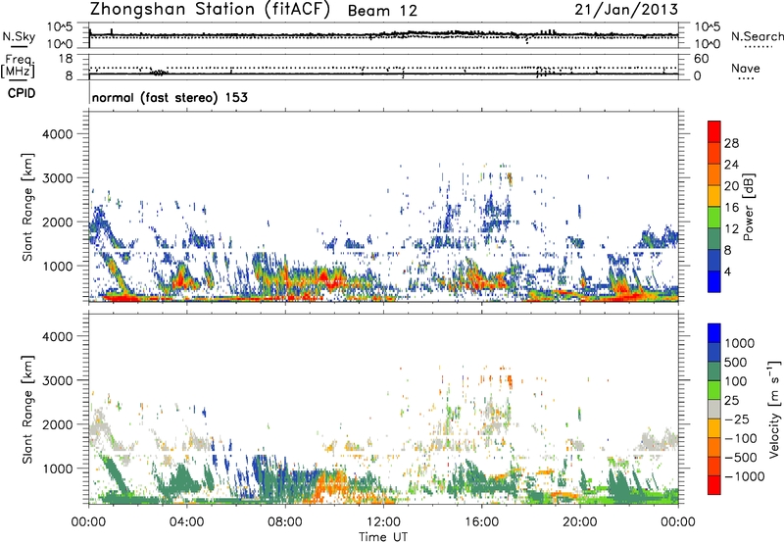The width and height of the screenshot is (784, 543).
Task: Select the normal (fast stereo) 153 text
Action: pos(170,97)
